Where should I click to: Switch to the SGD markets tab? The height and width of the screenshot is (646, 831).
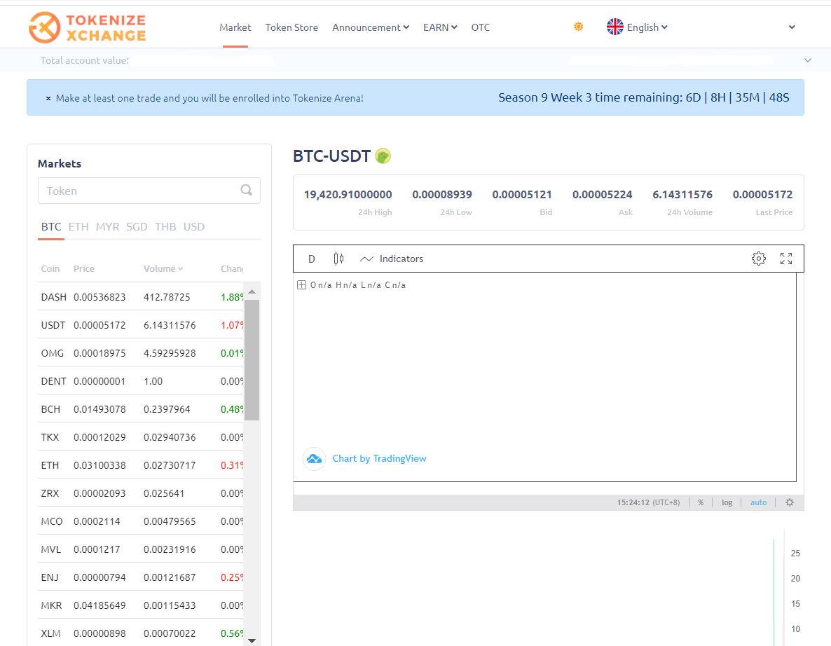pyautogui.click(x=137, y=227)
